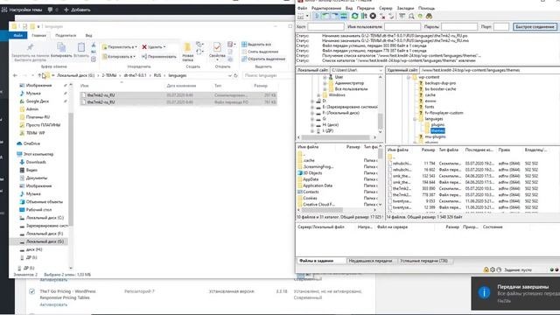
Task: Select the plugins folder in remote tree
Action: pos(437,125)
